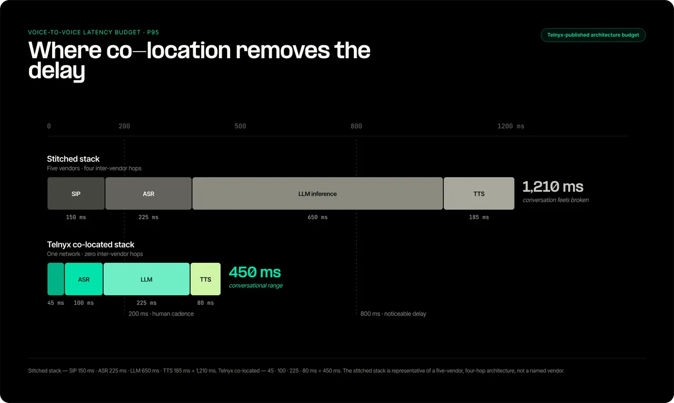Click "One network · zero inter-vendor hops" subtitle
Viewport: 674px width, 403px height.
(x=95, y=254)
